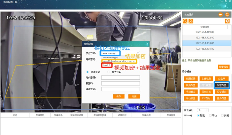Click the 车牌号码 column header
The width and height of the screenshot is (232, 135).
pos(40,115)
